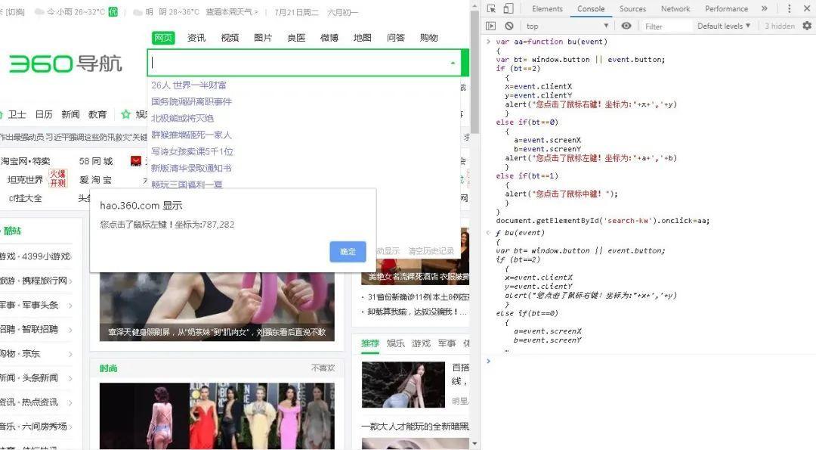
Task: Select the 娱乐 news tab
Action: click(x=395, y=343)
